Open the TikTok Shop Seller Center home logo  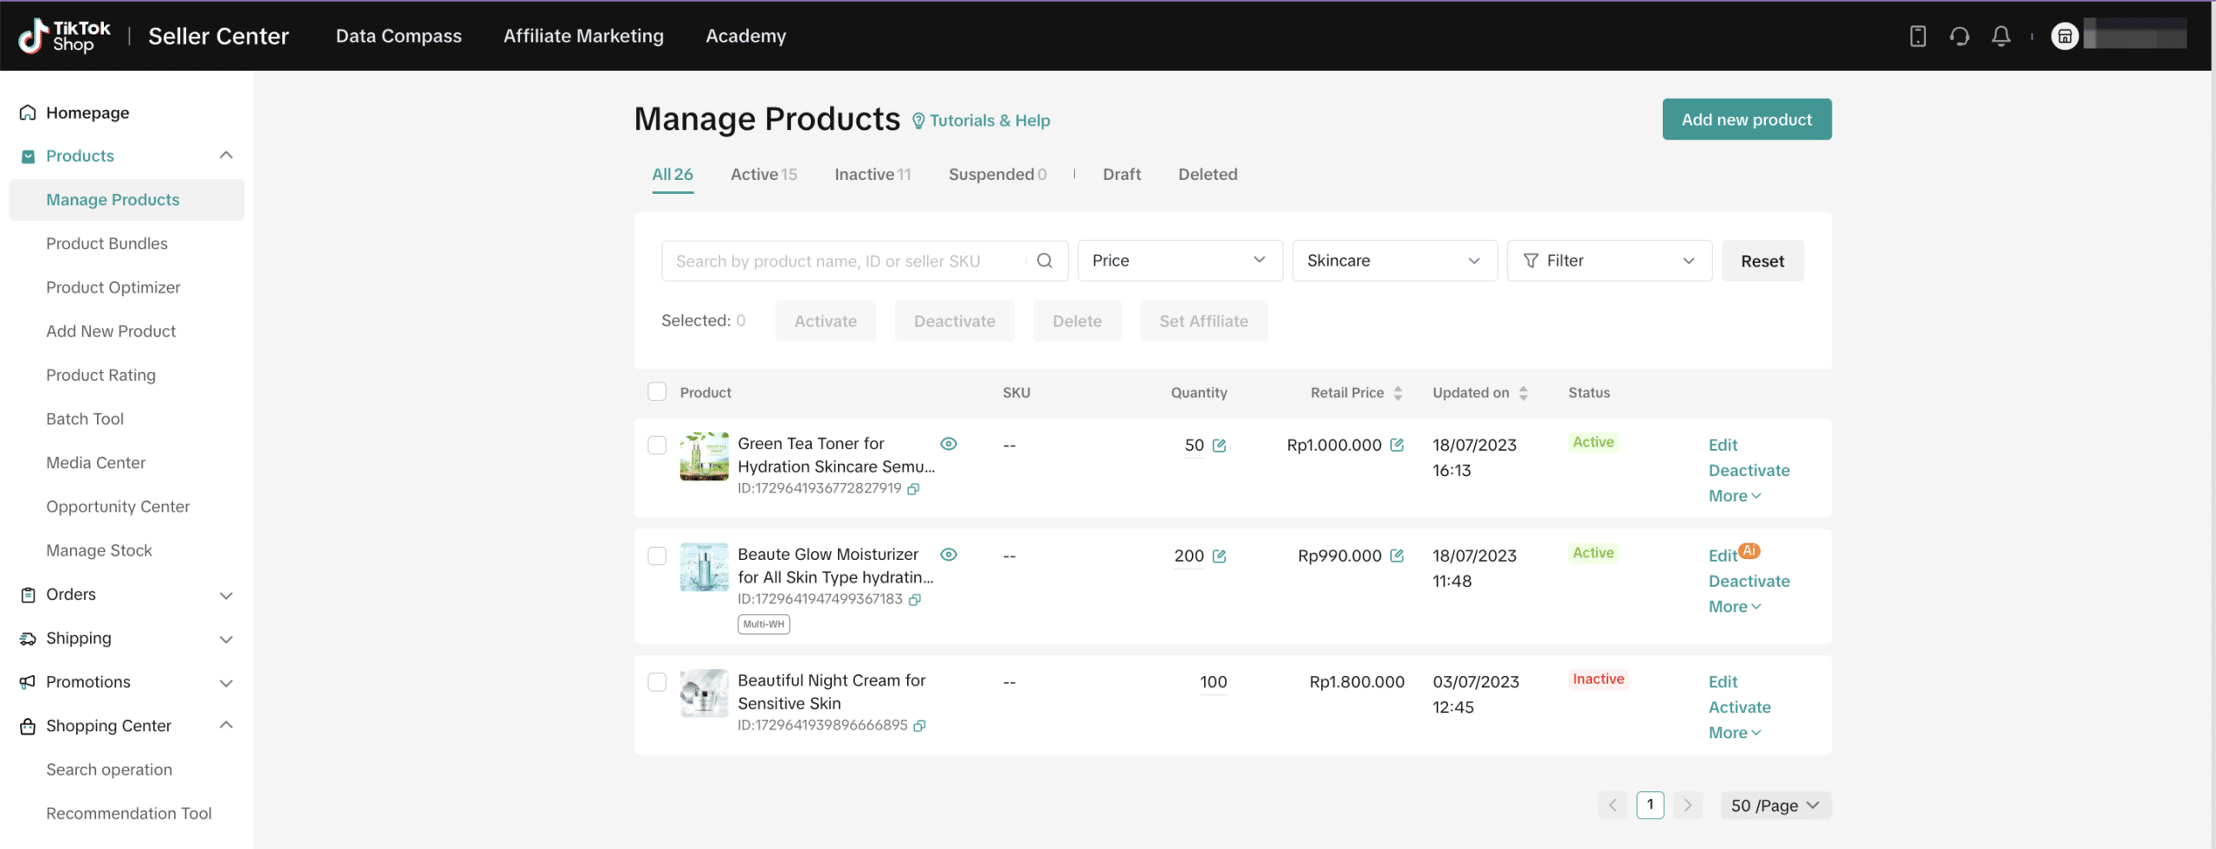click(65, 35)
